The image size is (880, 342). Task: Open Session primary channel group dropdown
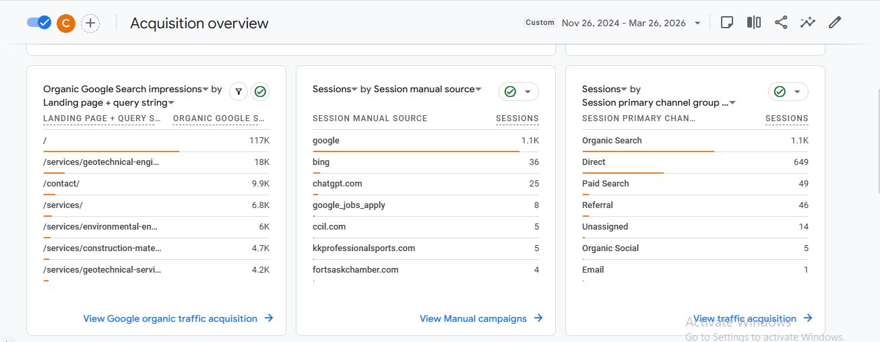coord(732,103)
